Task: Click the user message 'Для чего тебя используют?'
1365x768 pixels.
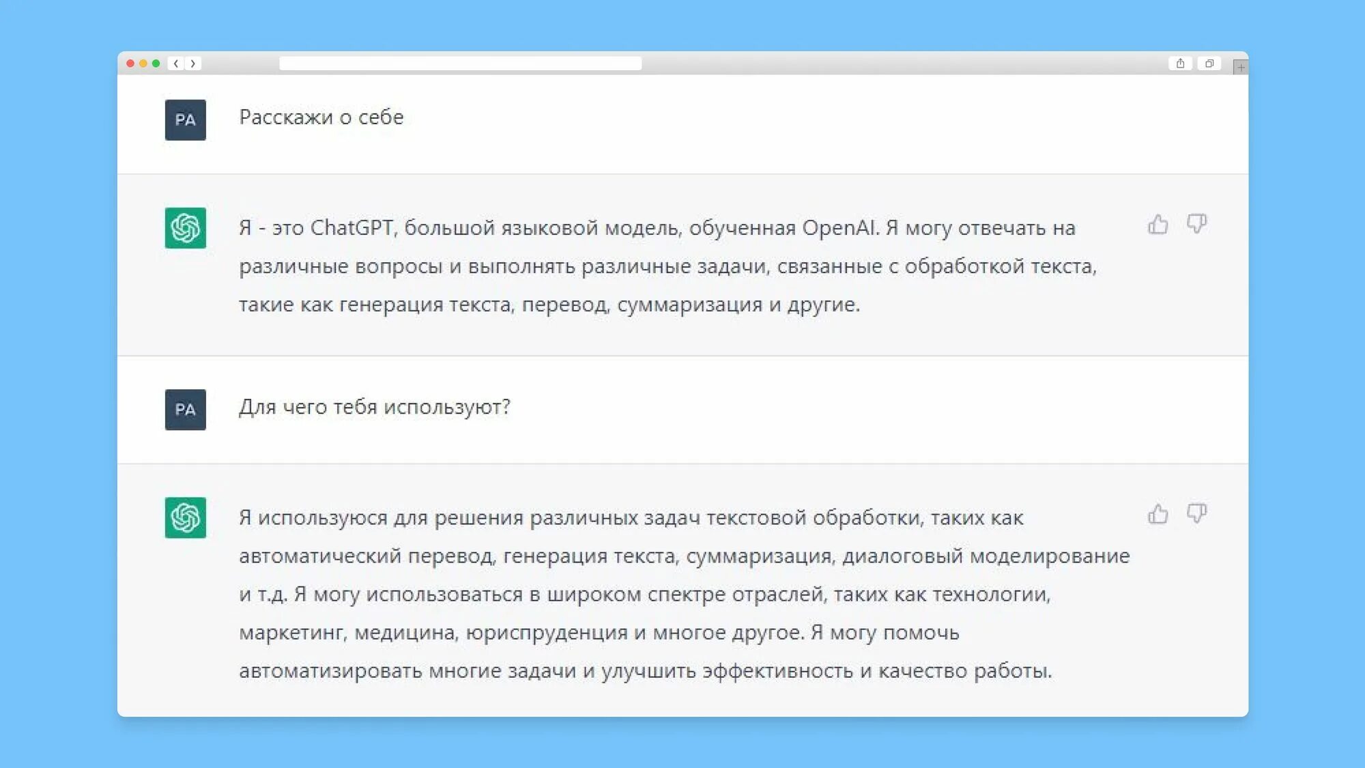Action: (375, 408)
